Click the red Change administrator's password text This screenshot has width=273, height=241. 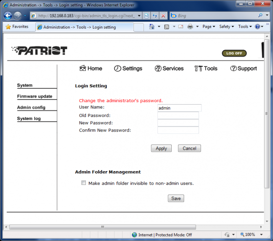pos(121,101)
